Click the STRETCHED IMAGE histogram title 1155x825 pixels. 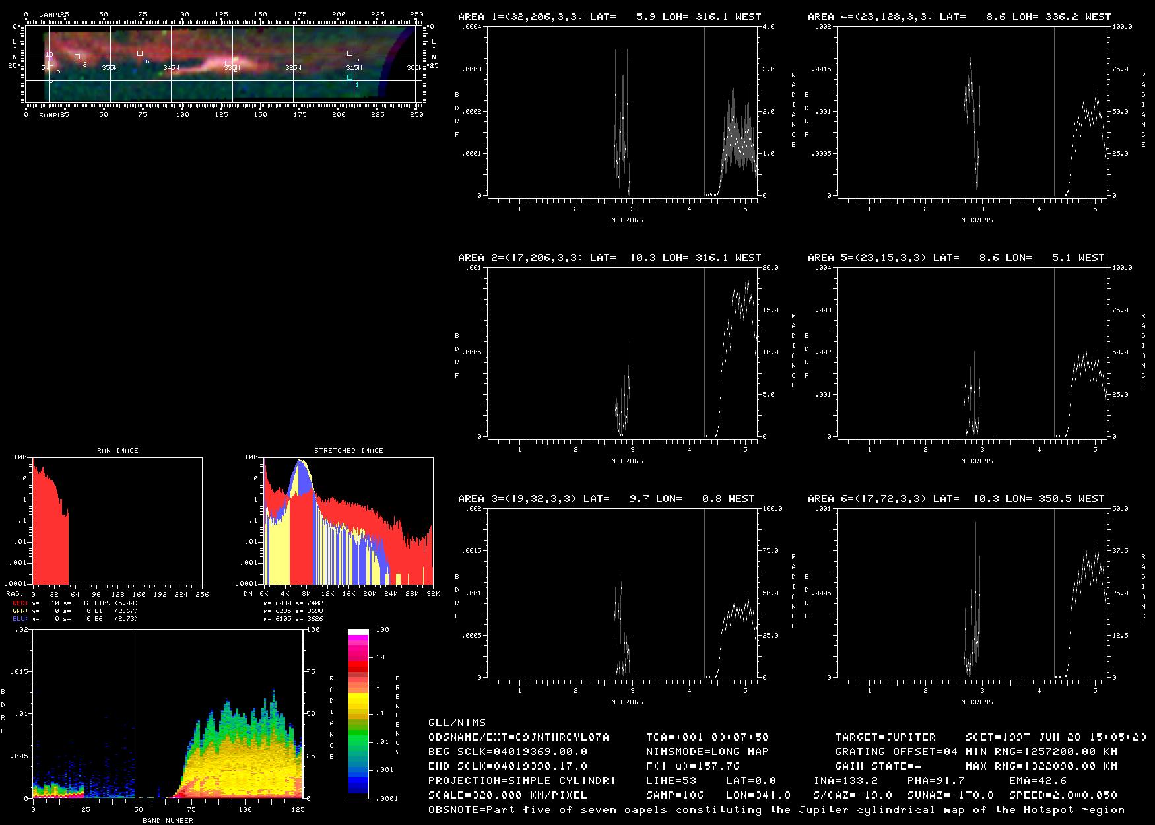(x=348, y=451)
